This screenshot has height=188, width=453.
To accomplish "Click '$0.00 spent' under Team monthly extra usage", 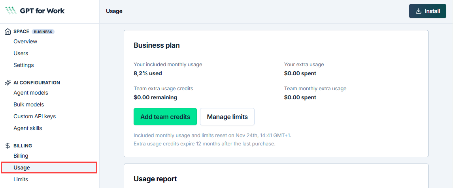I will 300,98.
